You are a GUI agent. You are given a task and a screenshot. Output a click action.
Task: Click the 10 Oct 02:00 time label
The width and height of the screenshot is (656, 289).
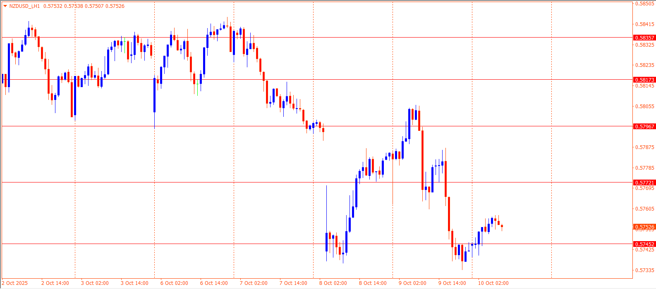tap(493, 283)
